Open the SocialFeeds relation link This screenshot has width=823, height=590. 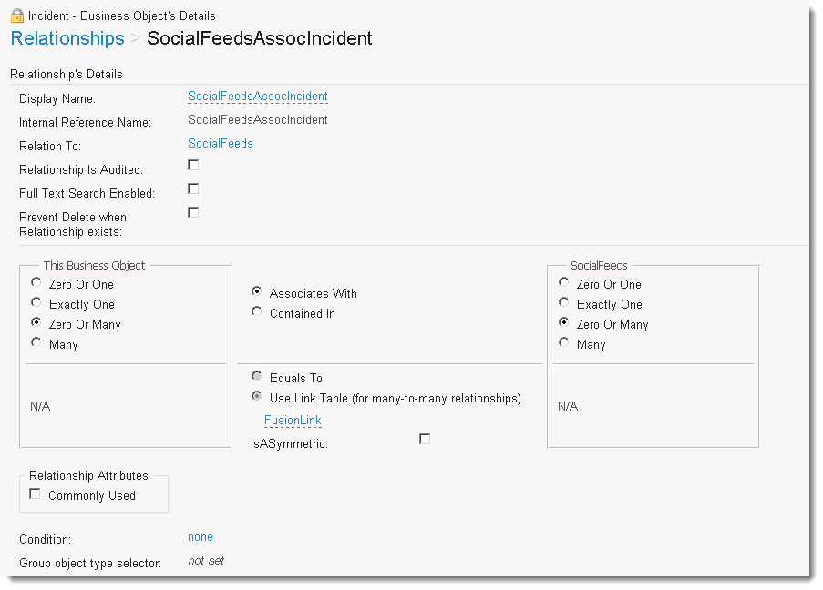(x=220, y=144)
